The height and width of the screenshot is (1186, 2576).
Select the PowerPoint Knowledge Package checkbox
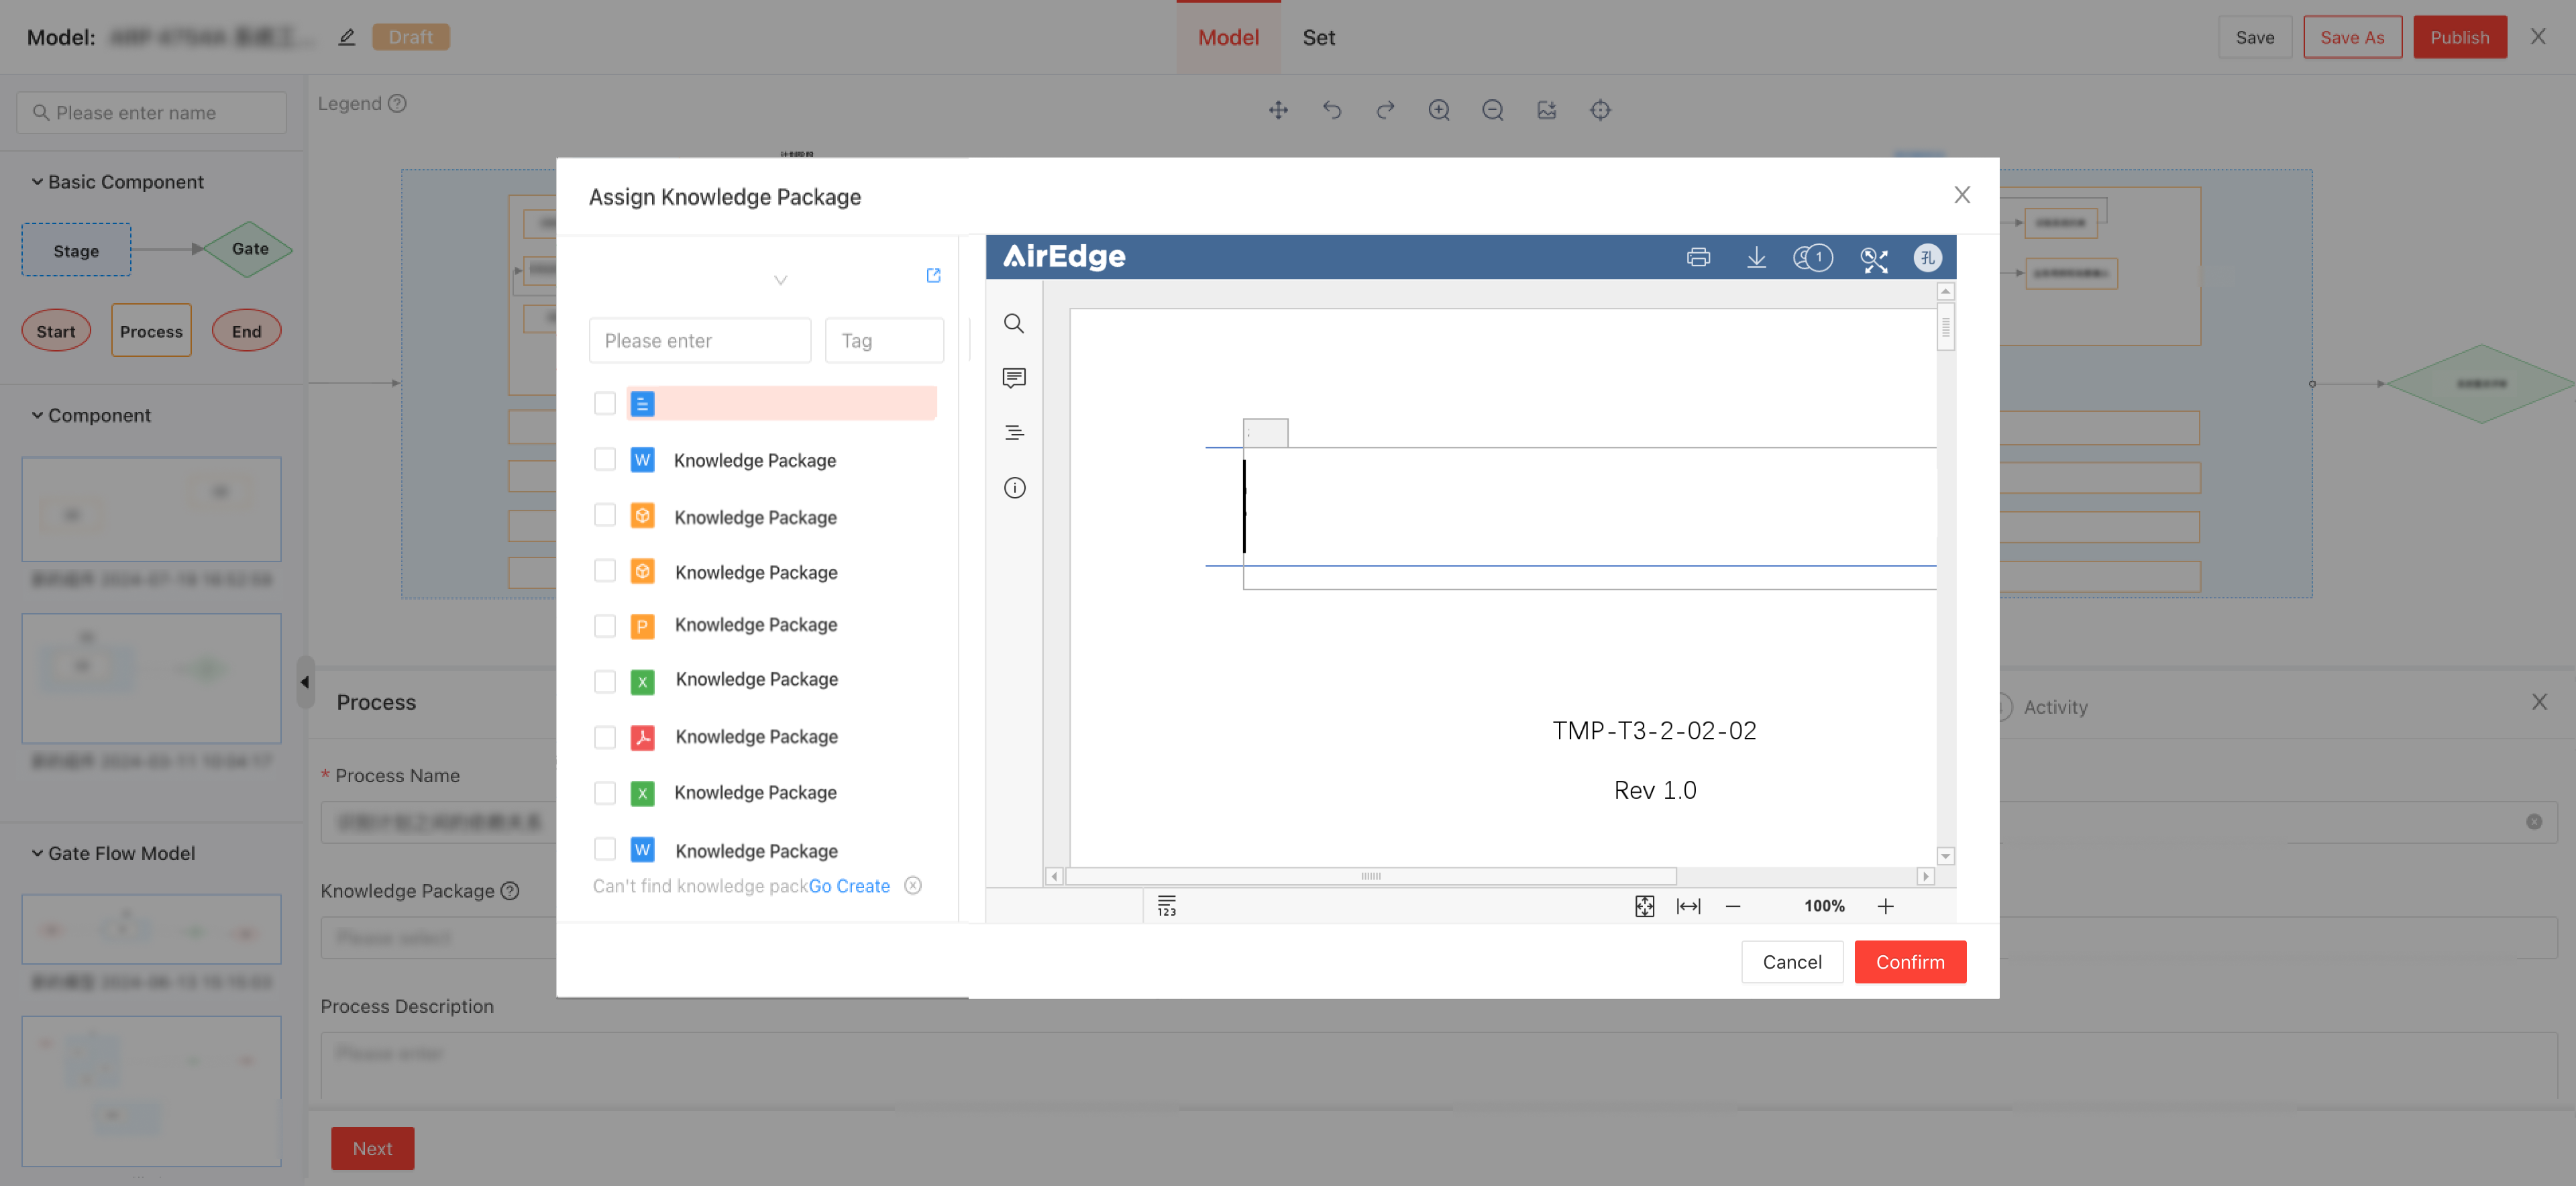point(604,625)
